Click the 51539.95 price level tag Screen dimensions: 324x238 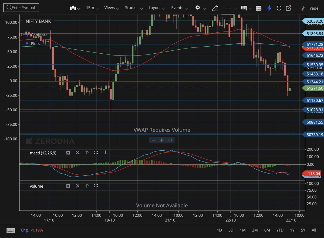(313, 65)
